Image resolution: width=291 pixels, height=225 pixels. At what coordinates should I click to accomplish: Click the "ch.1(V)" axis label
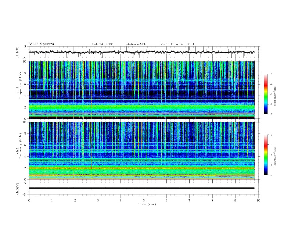pos(18,52)
